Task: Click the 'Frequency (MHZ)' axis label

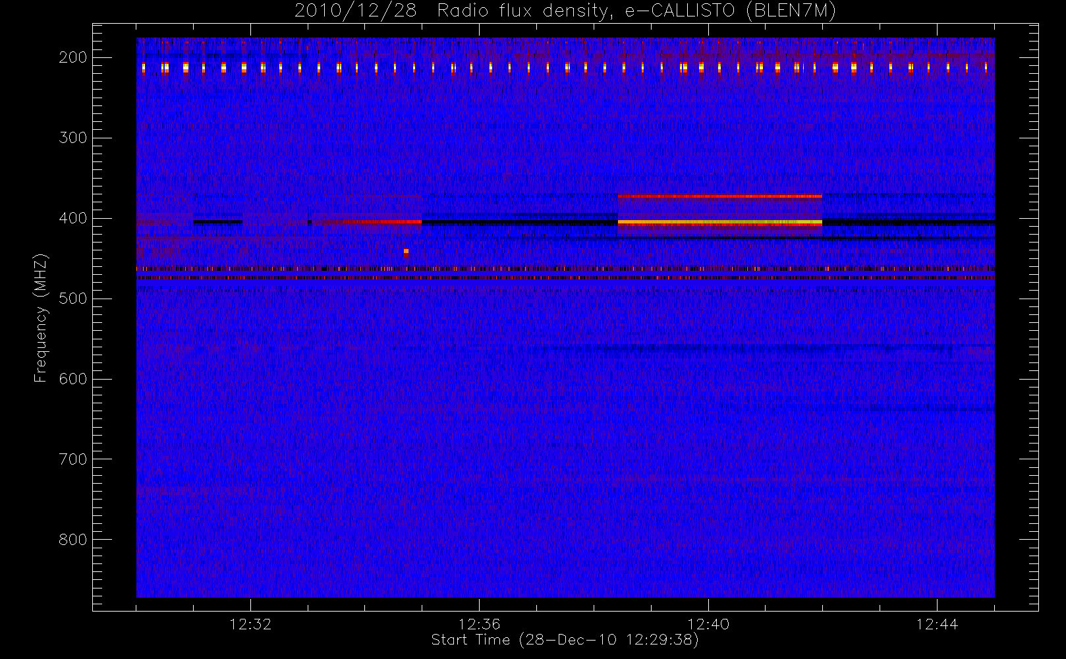Action: pos(41,318)
